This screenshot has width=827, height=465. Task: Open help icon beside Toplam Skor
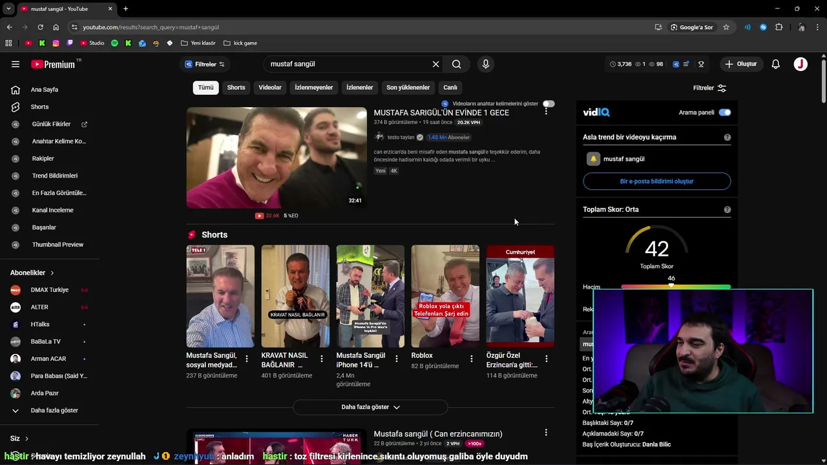[728, 209]
